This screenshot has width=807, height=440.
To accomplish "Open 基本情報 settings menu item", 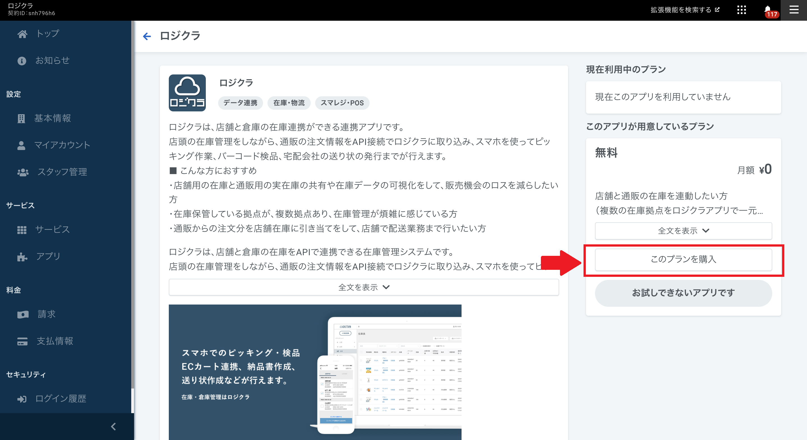I will [52, 118].
